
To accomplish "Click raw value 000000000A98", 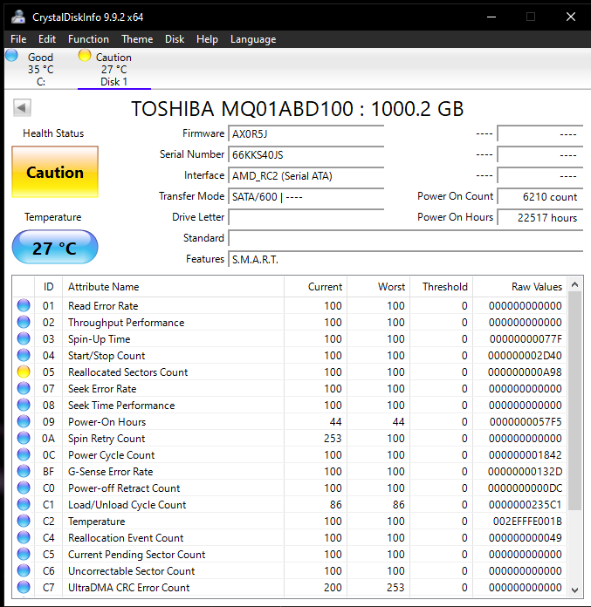I will [525, 372].
